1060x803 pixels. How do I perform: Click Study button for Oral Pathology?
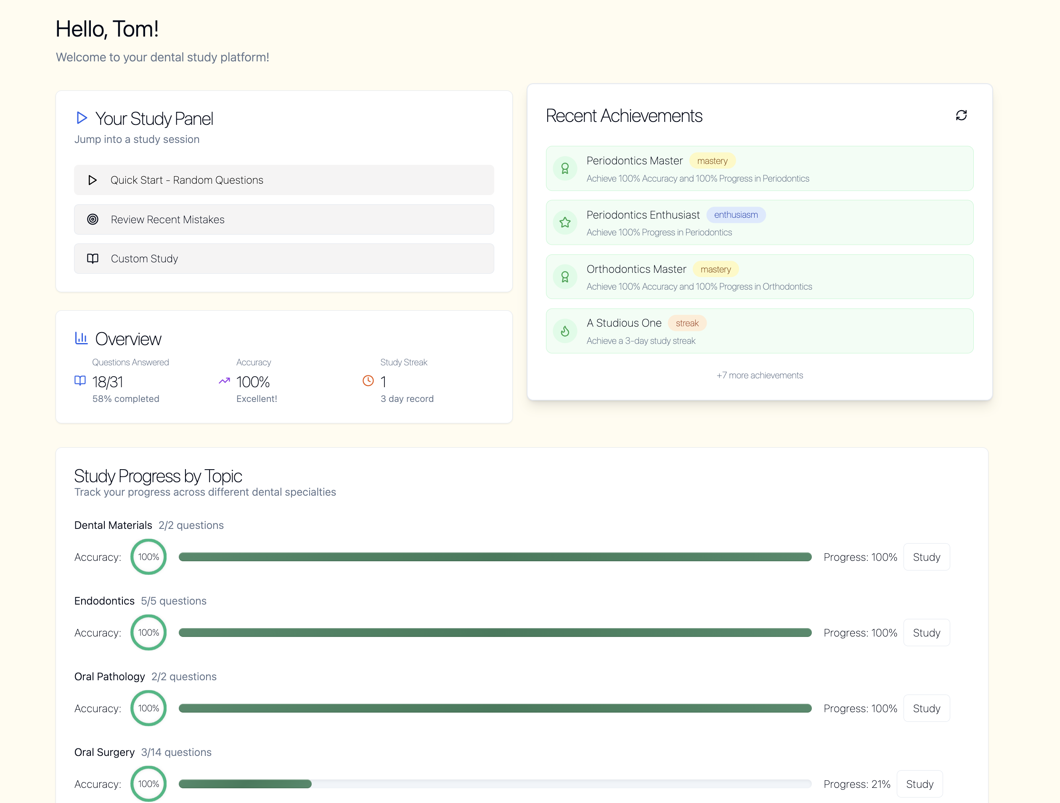(x=926, y=708)
